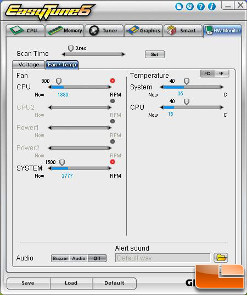Open the info icon in title bar
The image size is (247, 295).
[x=212, y=7]
